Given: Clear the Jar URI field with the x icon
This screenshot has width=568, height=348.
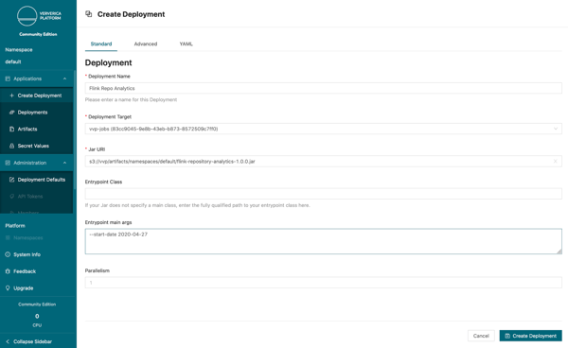Looking at the screenshot, I should pyautogui.click(x=555, y=162).
